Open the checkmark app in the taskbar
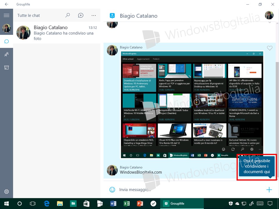This screenshot has height=209, width=279. pyautogui.click(x=153, y=203)
